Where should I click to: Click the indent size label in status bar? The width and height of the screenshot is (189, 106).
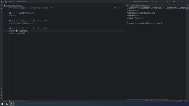pyautogui.click(x=159, y=101)
